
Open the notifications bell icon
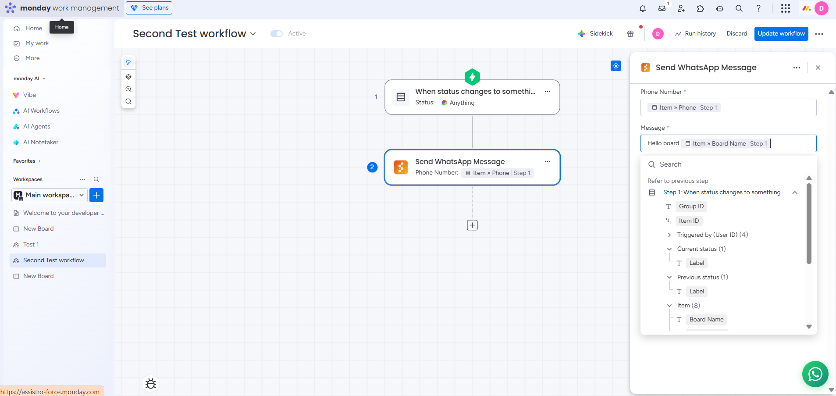(642, 8)
